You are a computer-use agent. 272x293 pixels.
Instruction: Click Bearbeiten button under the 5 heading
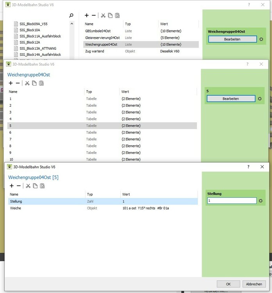click(x=231, y=99)
